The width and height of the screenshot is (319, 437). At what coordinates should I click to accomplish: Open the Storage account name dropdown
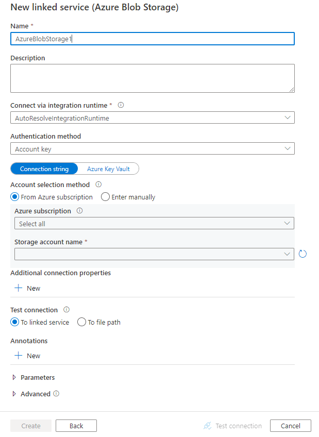[153, 254]
